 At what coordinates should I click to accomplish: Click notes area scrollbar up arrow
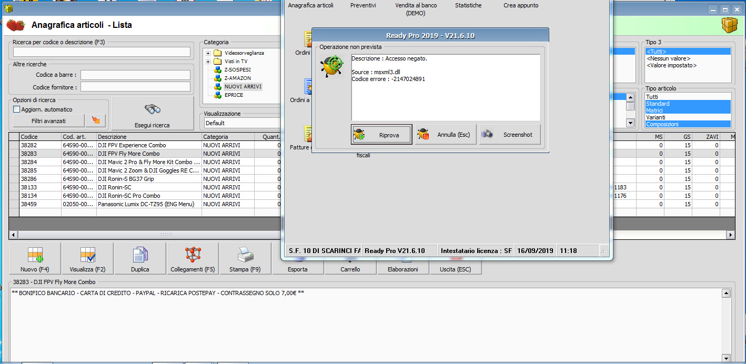point(727,294)
